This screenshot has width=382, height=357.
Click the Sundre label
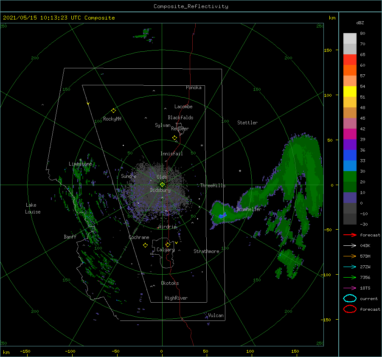[x=129, y=176]
